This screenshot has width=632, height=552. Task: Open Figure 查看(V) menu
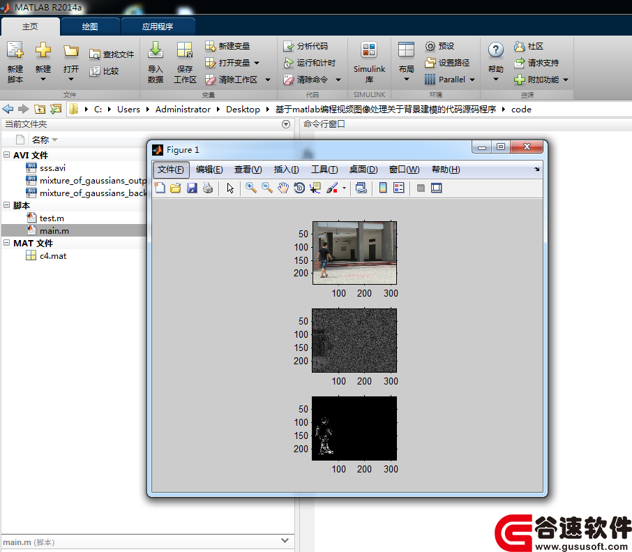click(248, 170)
